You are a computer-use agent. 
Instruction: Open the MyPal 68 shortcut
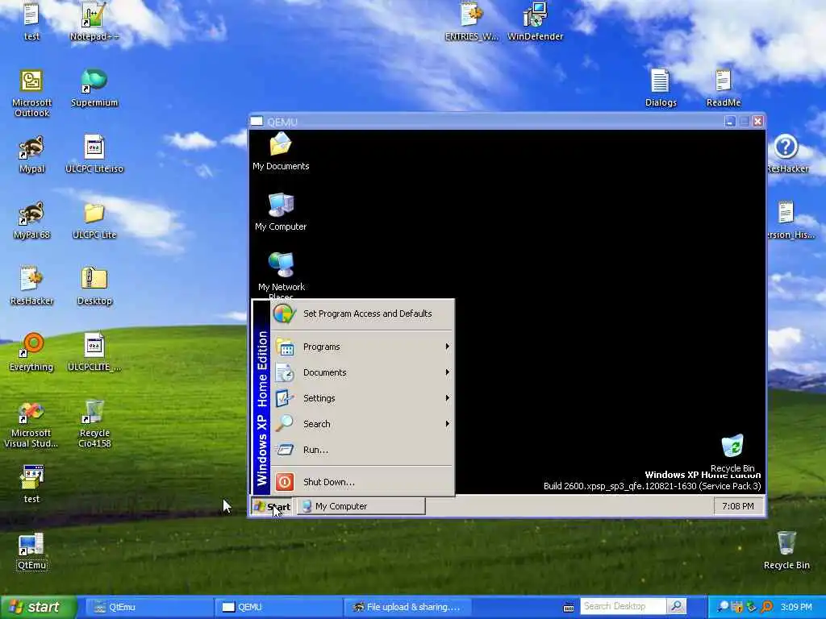[31, 220]
